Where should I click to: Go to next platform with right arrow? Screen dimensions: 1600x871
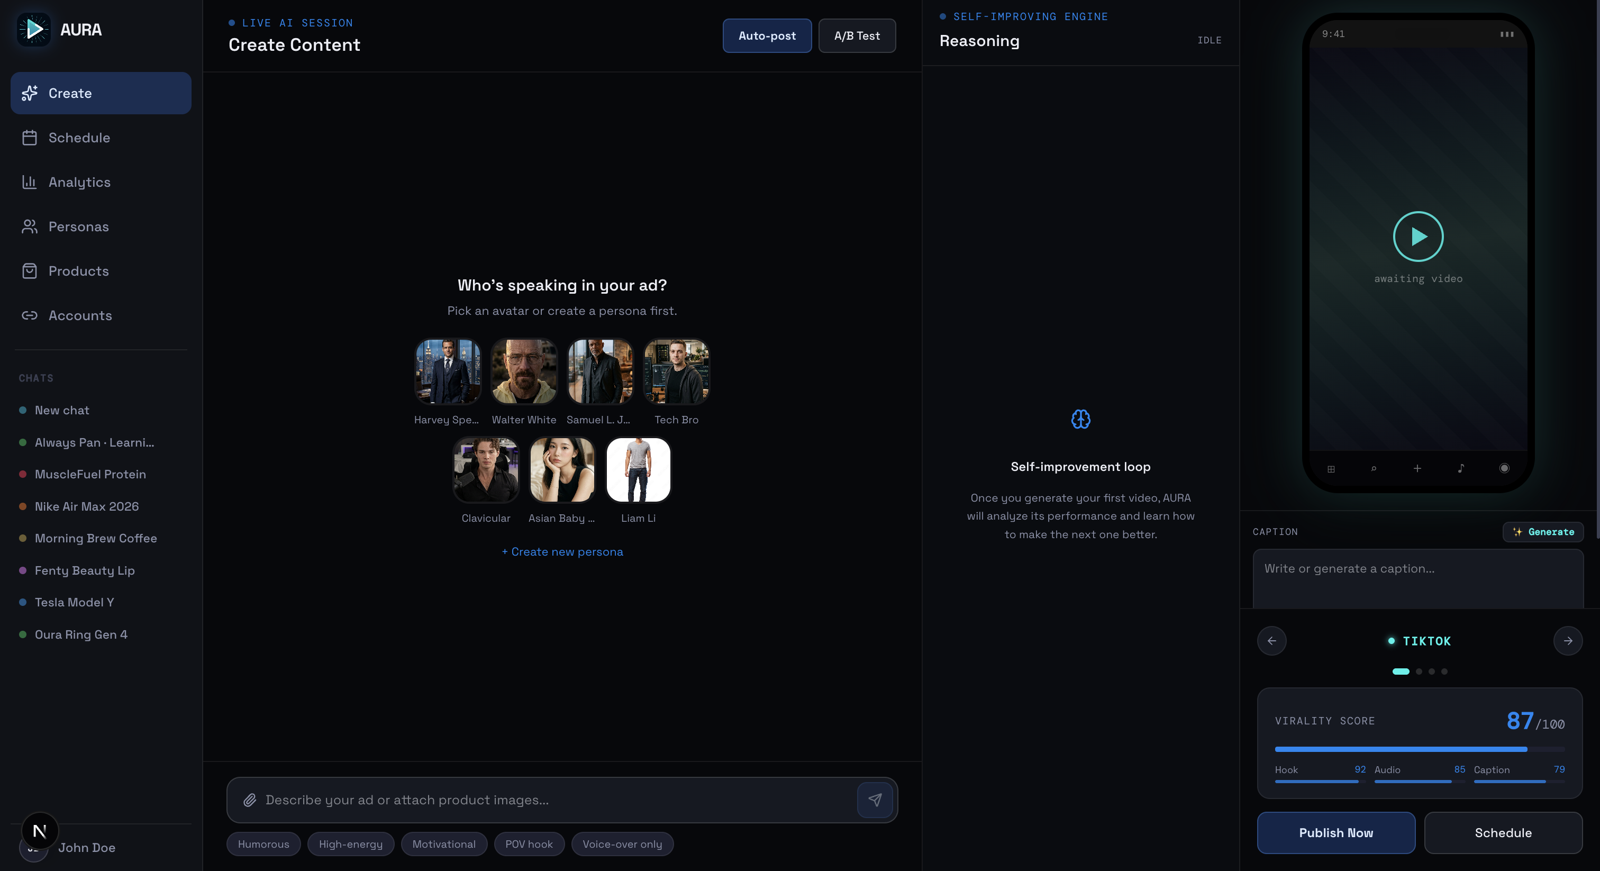tap(1568, 640)
